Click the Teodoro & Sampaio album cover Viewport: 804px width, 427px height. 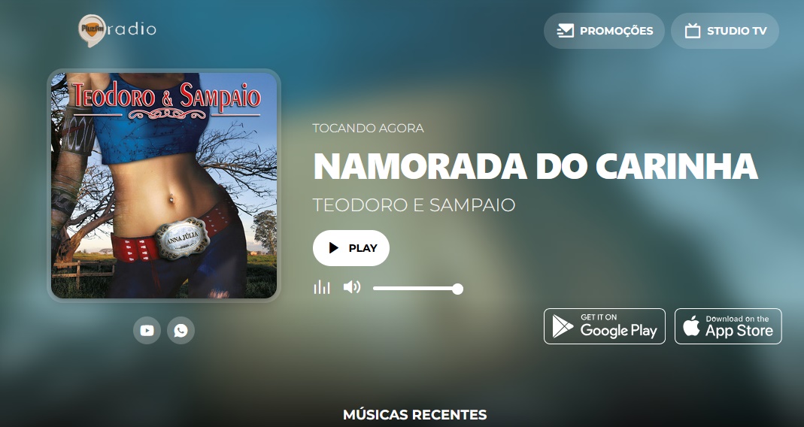click(x=164, y=185)
